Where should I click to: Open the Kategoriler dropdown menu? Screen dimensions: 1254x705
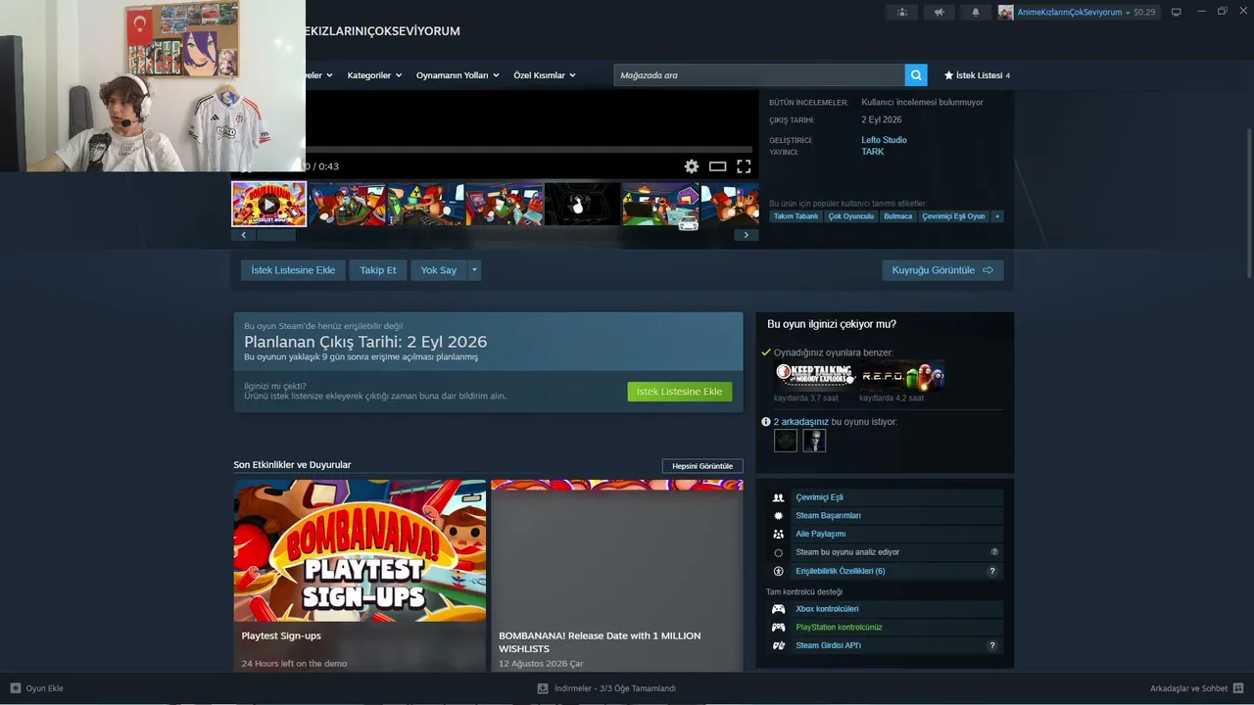[373, 75]
